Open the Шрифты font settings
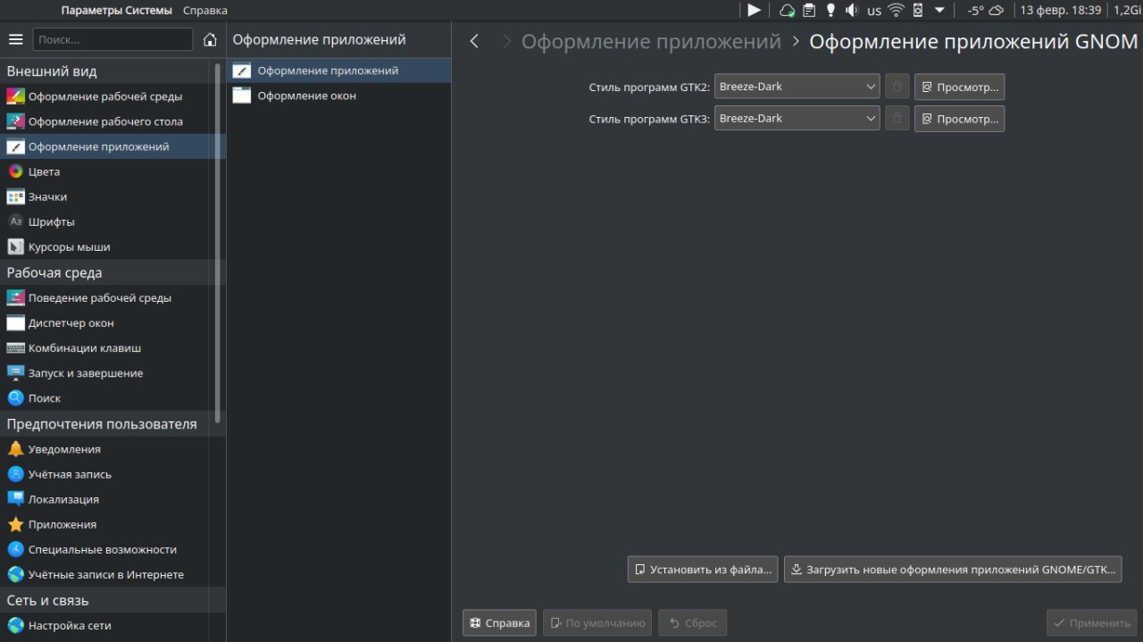 113,221
